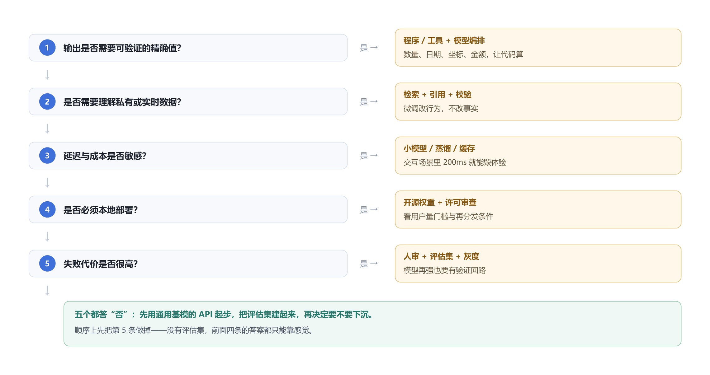Click subtitle 模型再强也要有验证回路
710x375 pixels.
[x=444, y=270]
